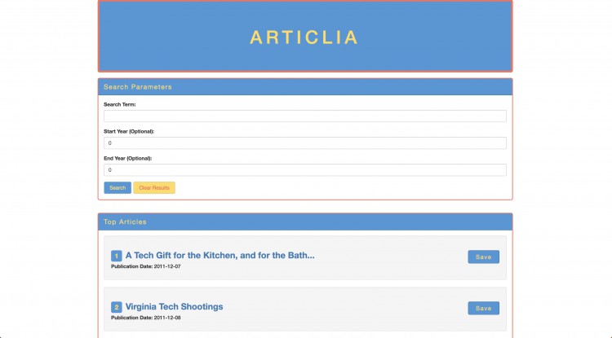The image size is (612, 338).
Task: Click the number 2 rank badge
Action: pos(117,307)
